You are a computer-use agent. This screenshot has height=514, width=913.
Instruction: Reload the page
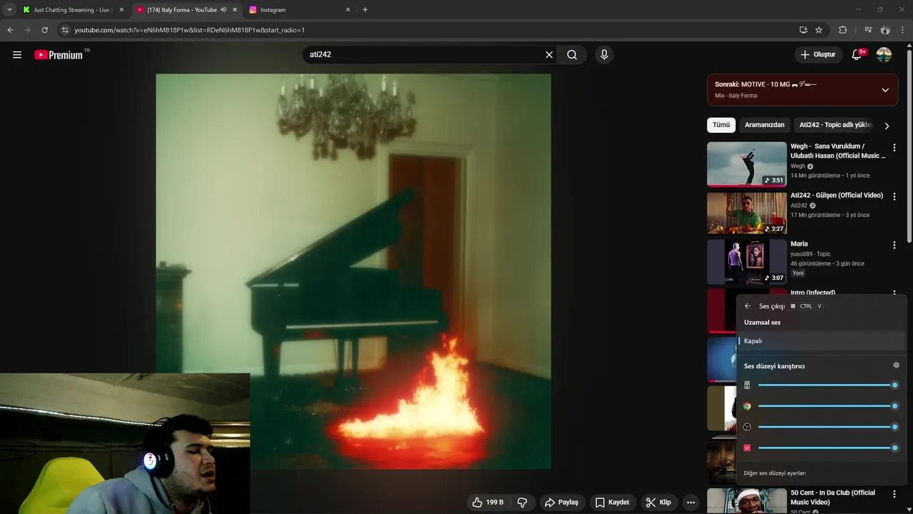point(44,30)
